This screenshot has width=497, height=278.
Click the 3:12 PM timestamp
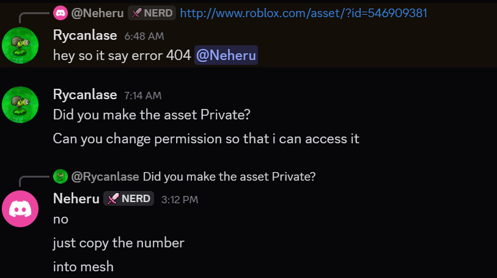point(179,200)
